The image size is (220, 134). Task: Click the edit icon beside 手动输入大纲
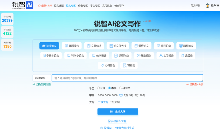tap(109, 121)
